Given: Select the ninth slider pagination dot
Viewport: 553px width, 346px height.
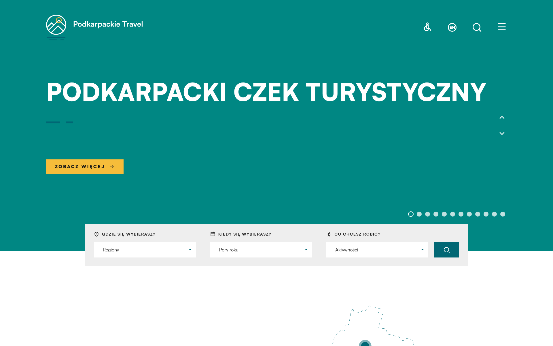Looking at the screenshot, I should (x=478, y=214).
